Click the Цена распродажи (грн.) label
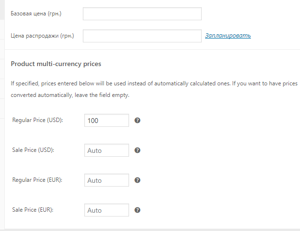The width and height of the screenshot is (300, 231). tap(42, 36)
